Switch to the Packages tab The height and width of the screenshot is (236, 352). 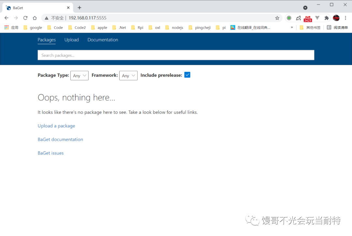click(47, 40)
